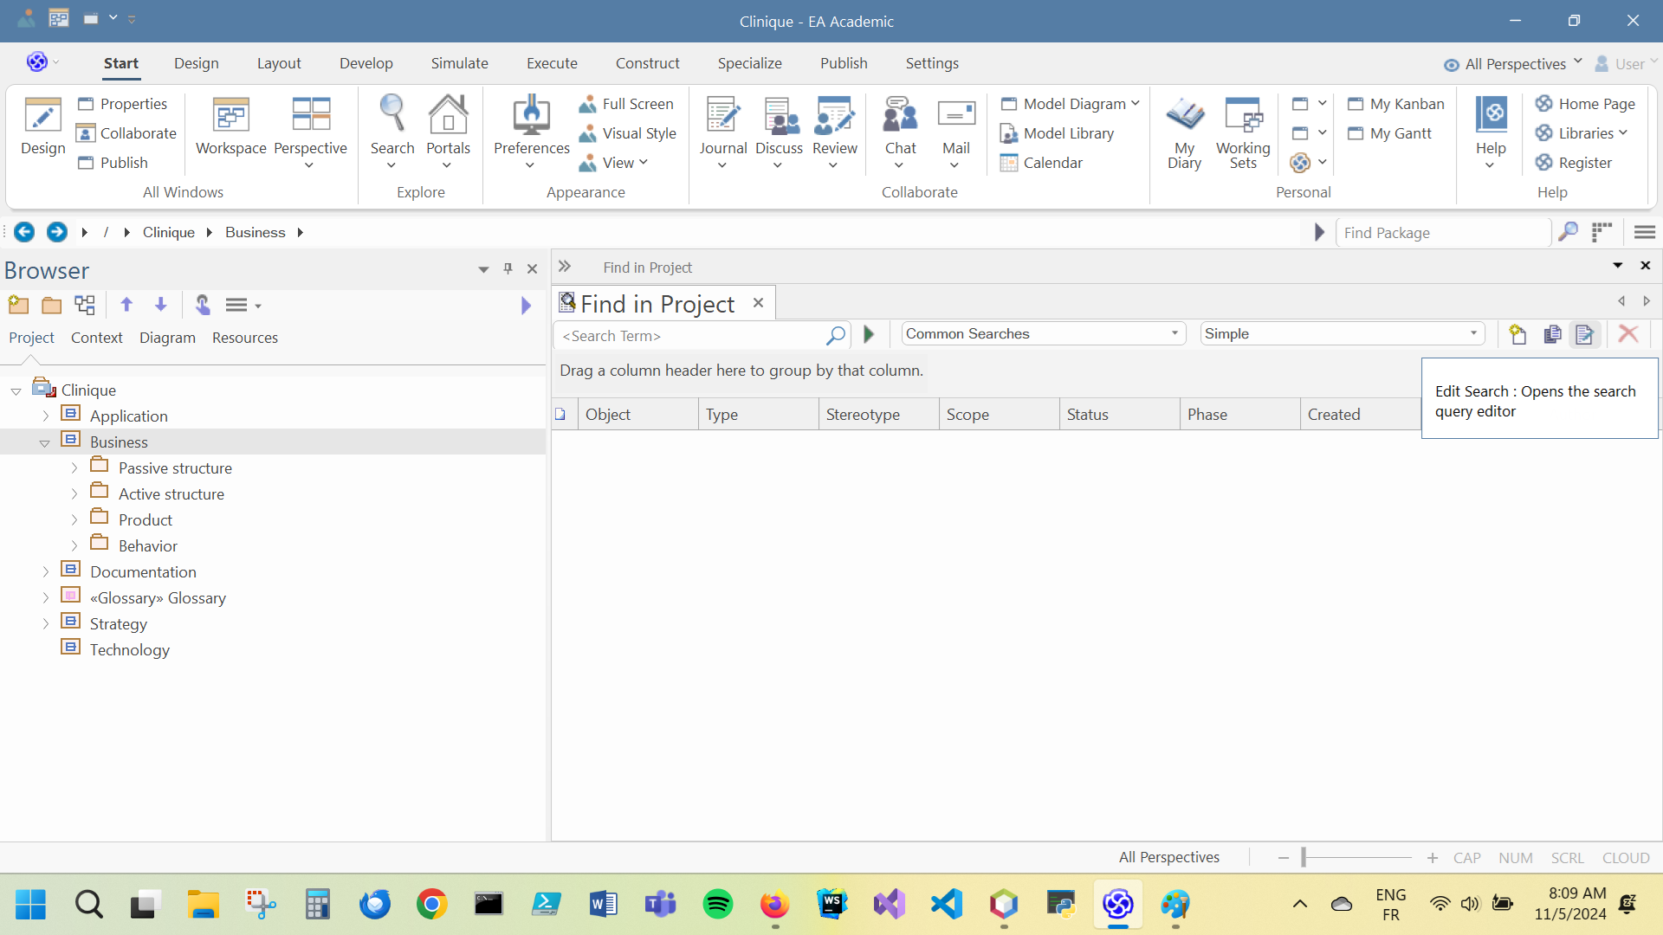Move element up with blue arrow
The image size is (1663, 935).
pyautogui.click(x=126, y=305)
